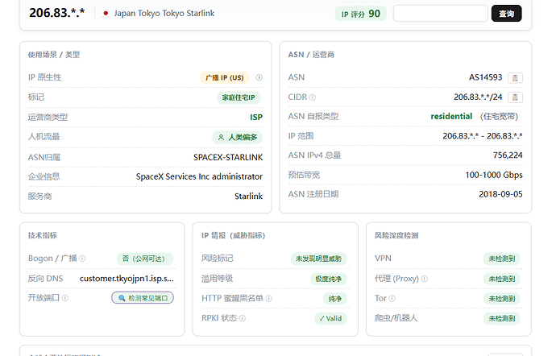Select the Japan Tokyo Tokyo Starlink location

pyautogui.click(x=164, y=14)
